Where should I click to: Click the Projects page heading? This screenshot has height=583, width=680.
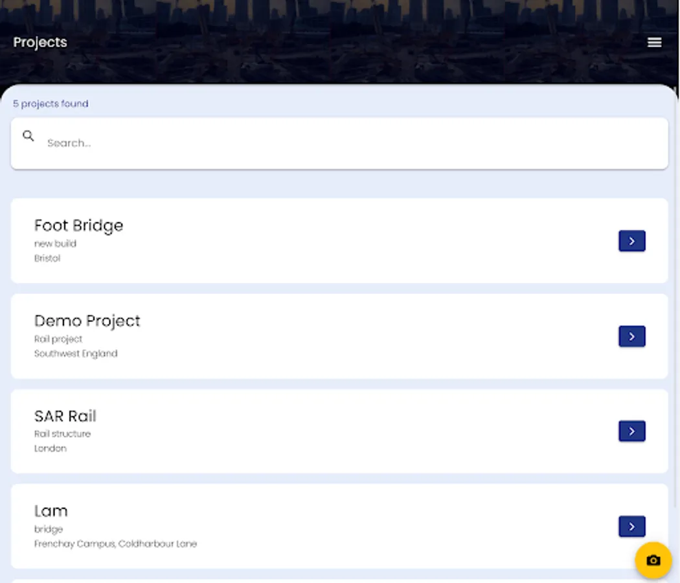click(x=40, y=42)
